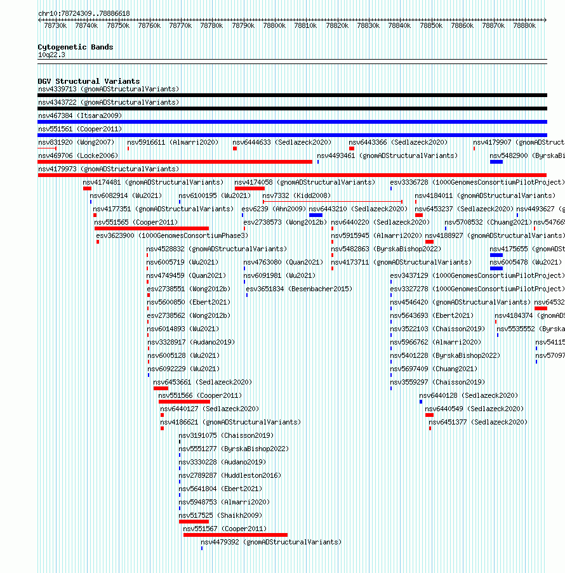The height and width of the screenshot is (573, 565).
Task: Select red bar of nsv6453661 (Sedlazeck2020)
Action: [161, 388]
